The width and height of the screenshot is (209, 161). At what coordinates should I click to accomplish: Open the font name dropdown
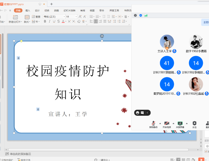64,17
